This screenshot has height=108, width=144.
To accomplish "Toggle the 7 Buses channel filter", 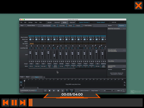I will point(70,26).
